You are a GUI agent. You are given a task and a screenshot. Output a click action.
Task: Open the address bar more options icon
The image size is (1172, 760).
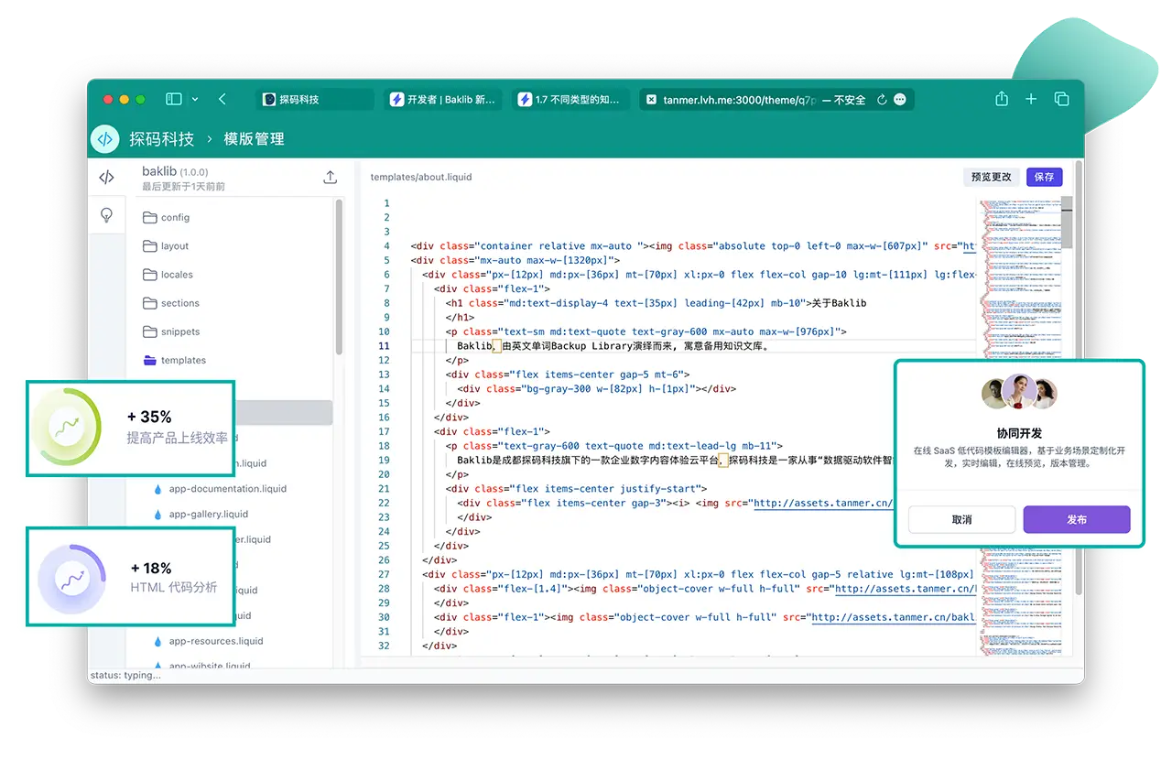(x=900, y=99)
